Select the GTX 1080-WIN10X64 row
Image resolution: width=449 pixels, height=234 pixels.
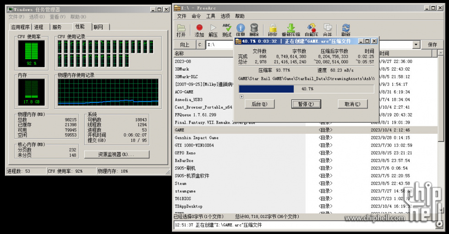coord(305,145)
